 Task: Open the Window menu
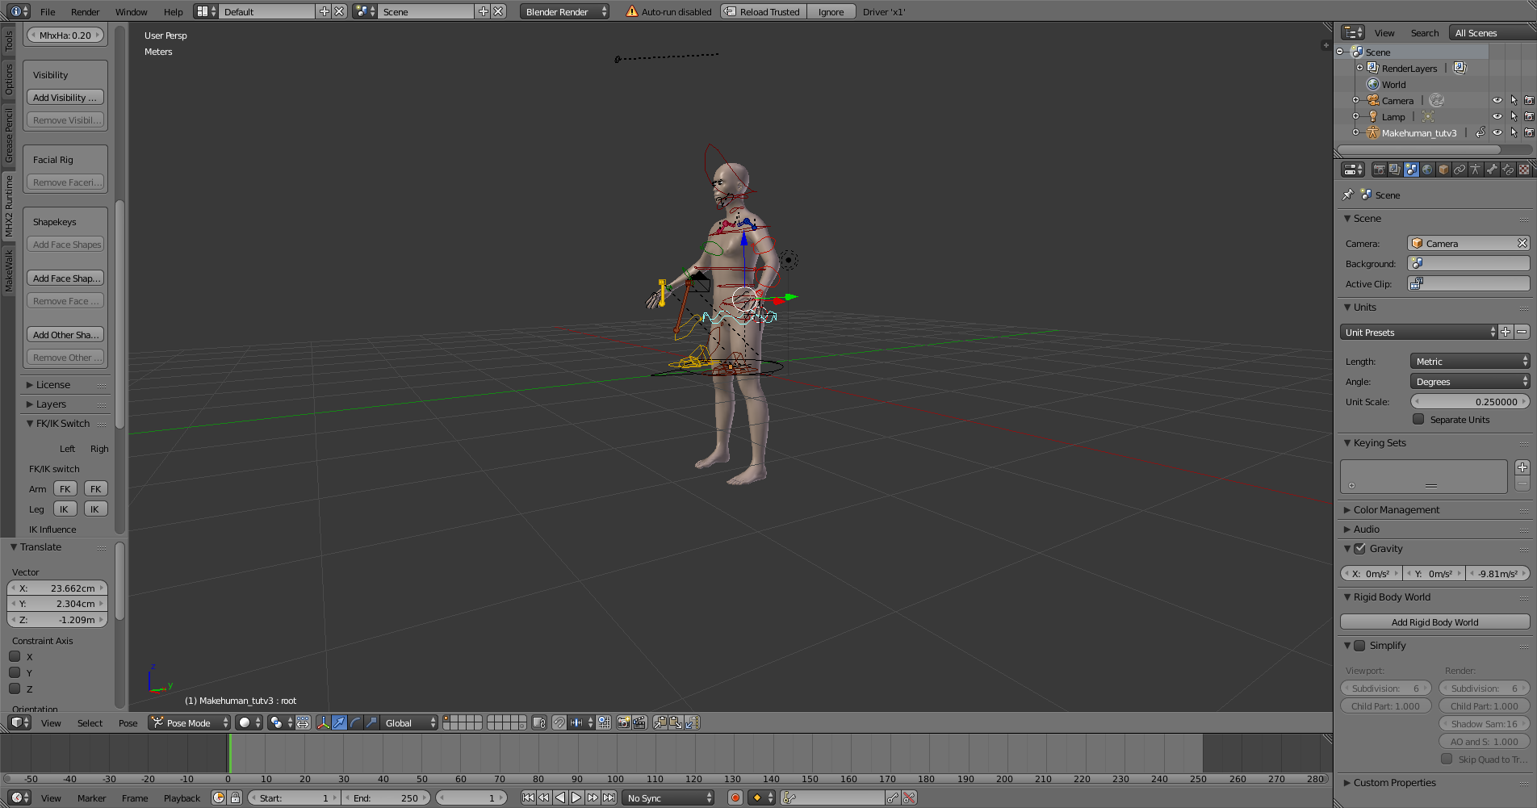131,11
